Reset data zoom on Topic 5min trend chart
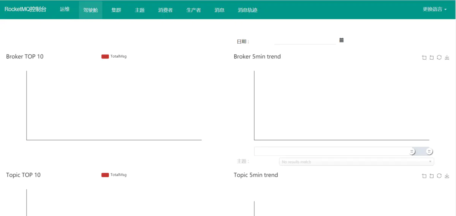Screen dimensions: 456x216 point(432,176)
